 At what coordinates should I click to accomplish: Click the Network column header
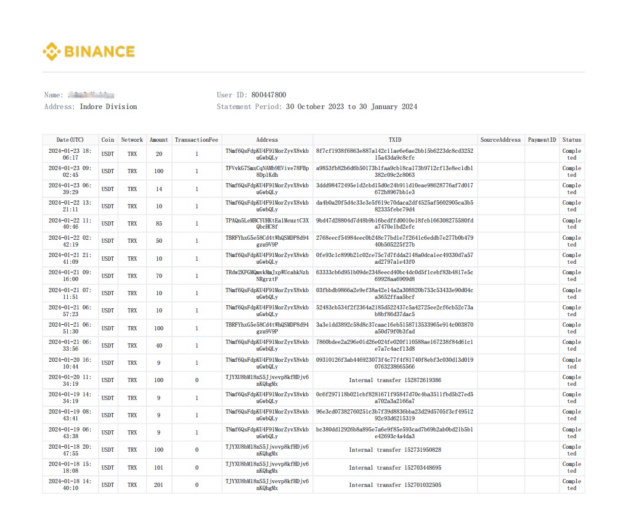pyautogui.click(x=132, y=140)
